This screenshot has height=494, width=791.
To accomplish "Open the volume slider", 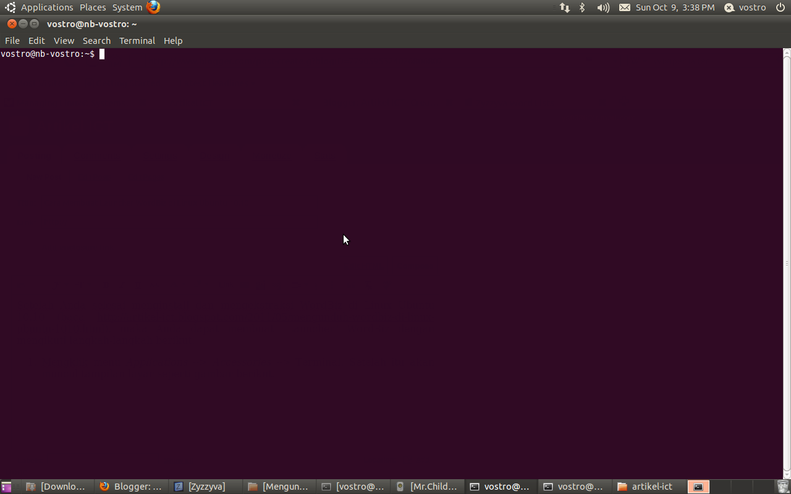I will [x=602, y=7].
